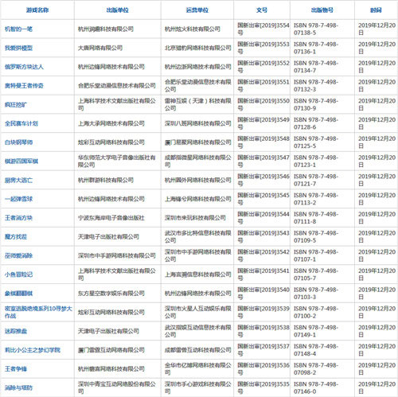Select approval number 国新出审[2019]3547号
Image resolution: width=398 pixels, height=397 pixels.
tap(263, 162)
